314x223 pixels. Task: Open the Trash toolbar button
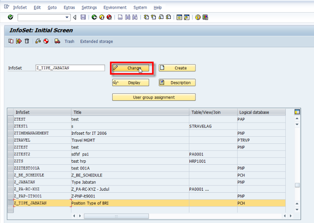click(x=69, y=41)
